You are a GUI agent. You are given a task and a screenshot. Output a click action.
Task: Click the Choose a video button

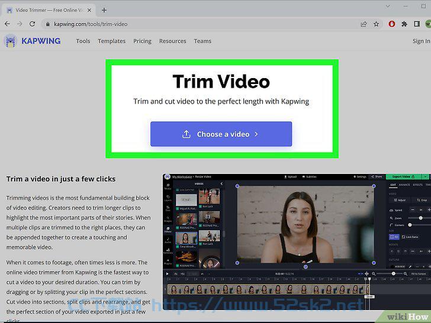pyautogui.click(x=221, y=134)
